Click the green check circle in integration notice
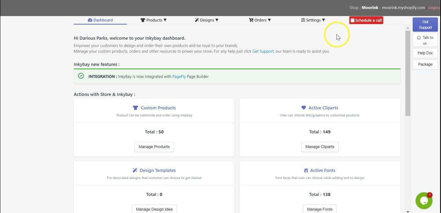Viewport: 441px width, 213px height. (x=81, y=76)
